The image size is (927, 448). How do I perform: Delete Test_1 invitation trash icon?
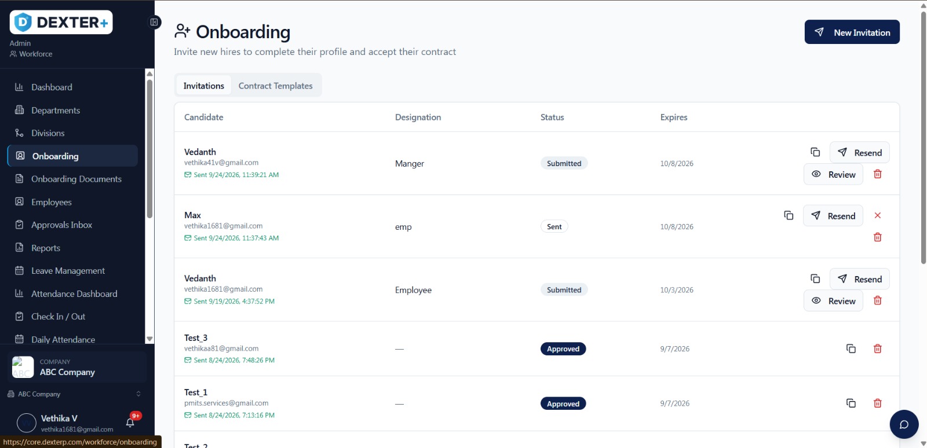point(878,403)
